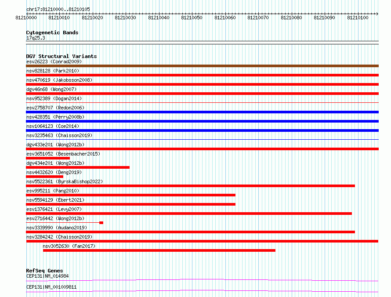Open dgv434e201 (Wong2012b) variant label
Image resolution: width=391 pixels, height=297 pixels.
point(55,163)
